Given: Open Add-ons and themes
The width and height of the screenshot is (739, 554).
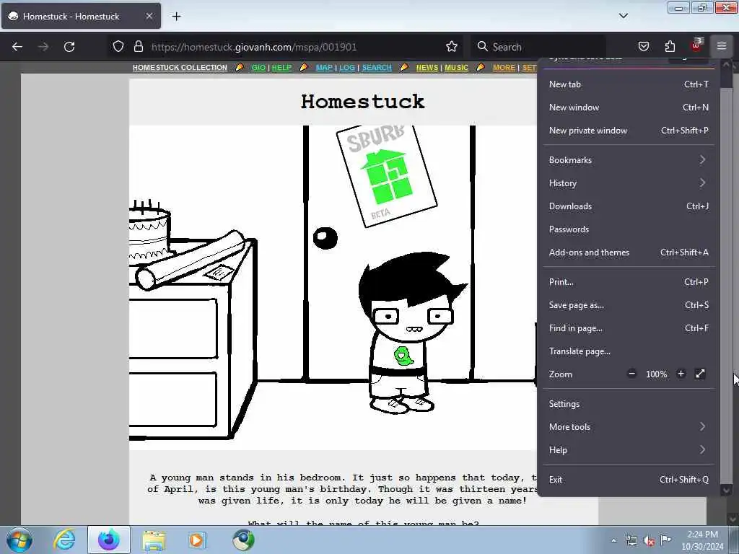Looking at the screenshot, I should pos(629,252).
